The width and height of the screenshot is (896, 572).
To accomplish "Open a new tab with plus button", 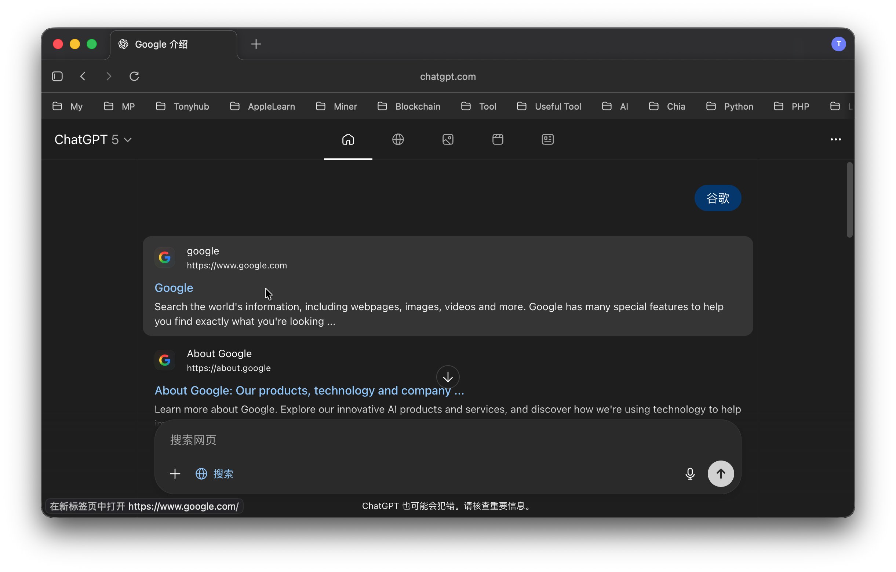I will [256, 44].
